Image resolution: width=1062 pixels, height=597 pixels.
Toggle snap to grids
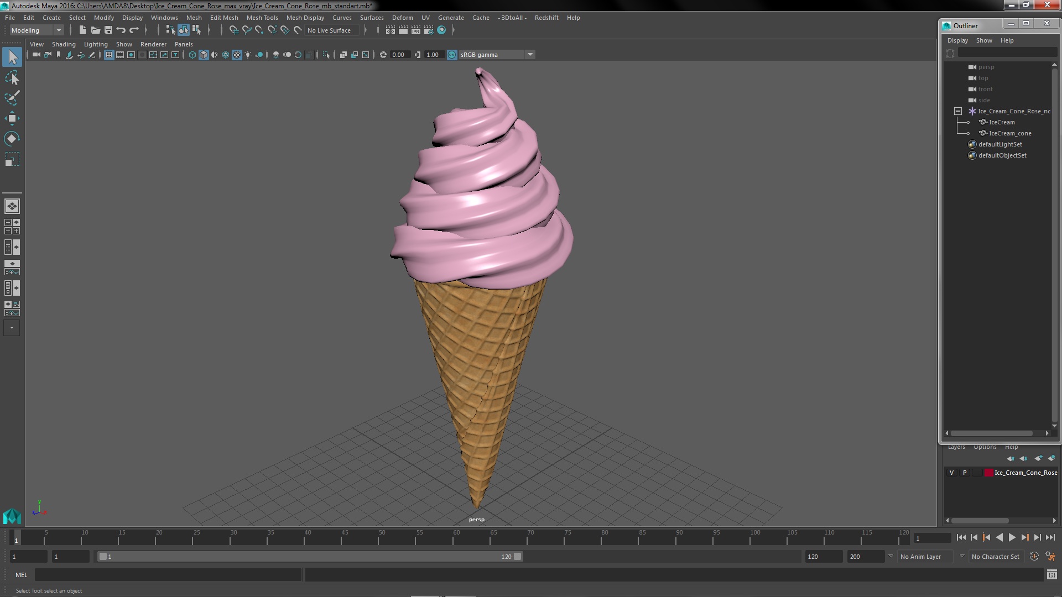click(x=234, y=30)
